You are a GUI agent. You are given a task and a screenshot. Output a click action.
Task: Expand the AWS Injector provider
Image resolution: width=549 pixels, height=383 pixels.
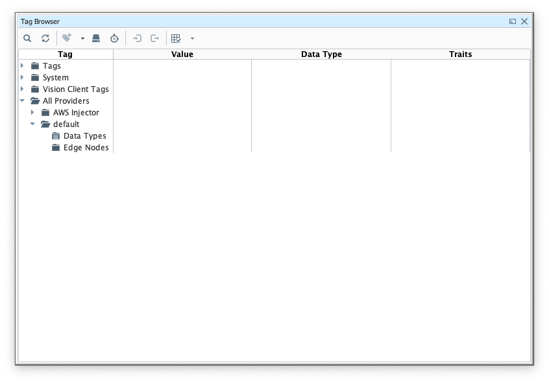click(32, 112)
